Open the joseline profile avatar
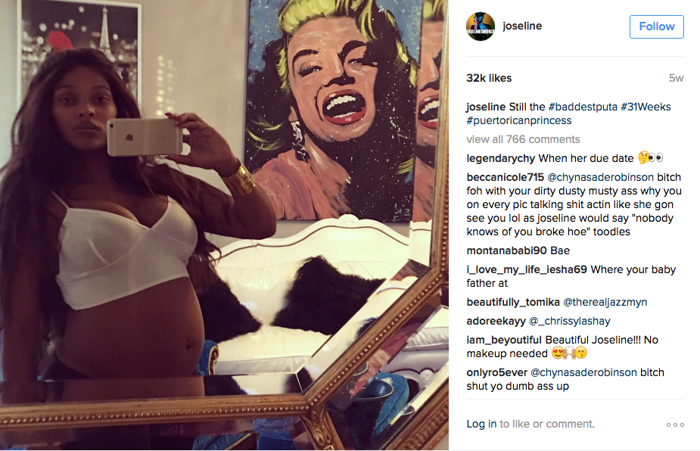The width and height of the screenshot is (700, 451). (x=481, y=26)
